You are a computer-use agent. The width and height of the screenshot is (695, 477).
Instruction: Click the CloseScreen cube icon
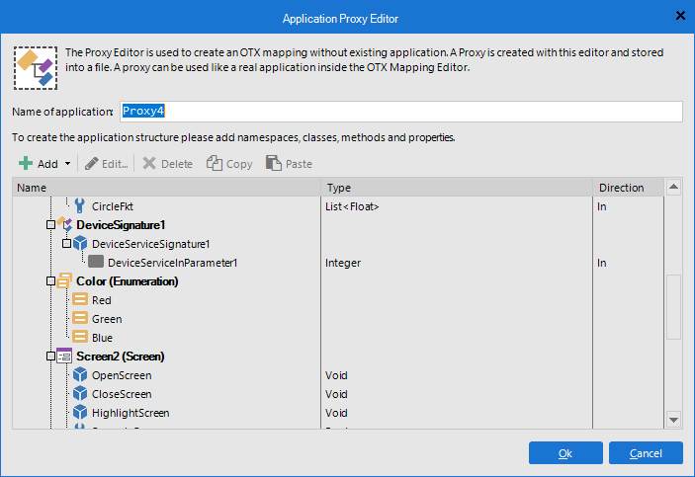point(80,393)
